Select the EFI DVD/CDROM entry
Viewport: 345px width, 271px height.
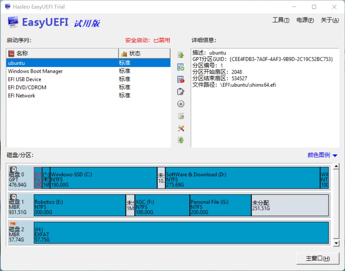[x=88, y=87]
